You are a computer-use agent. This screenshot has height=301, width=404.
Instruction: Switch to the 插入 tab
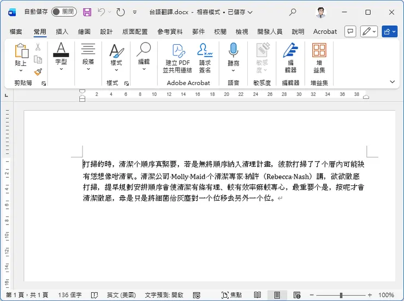62,32
